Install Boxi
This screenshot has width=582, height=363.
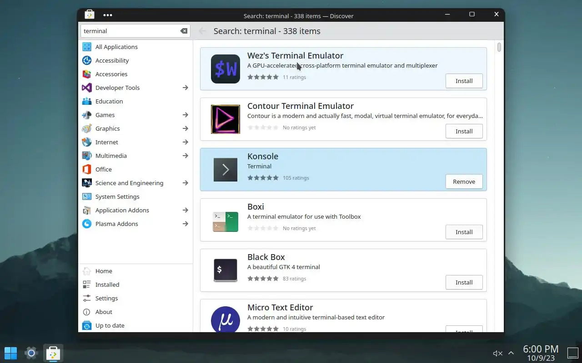click(x=464, y=232)
